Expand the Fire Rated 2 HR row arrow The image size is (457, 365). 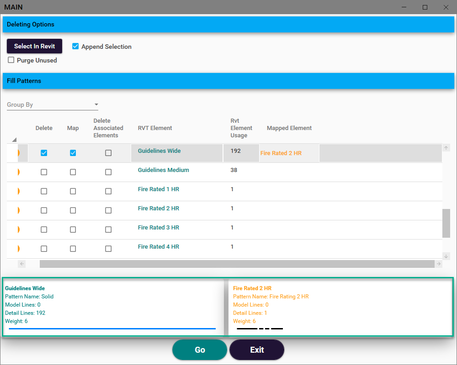[x=19, y=210]
